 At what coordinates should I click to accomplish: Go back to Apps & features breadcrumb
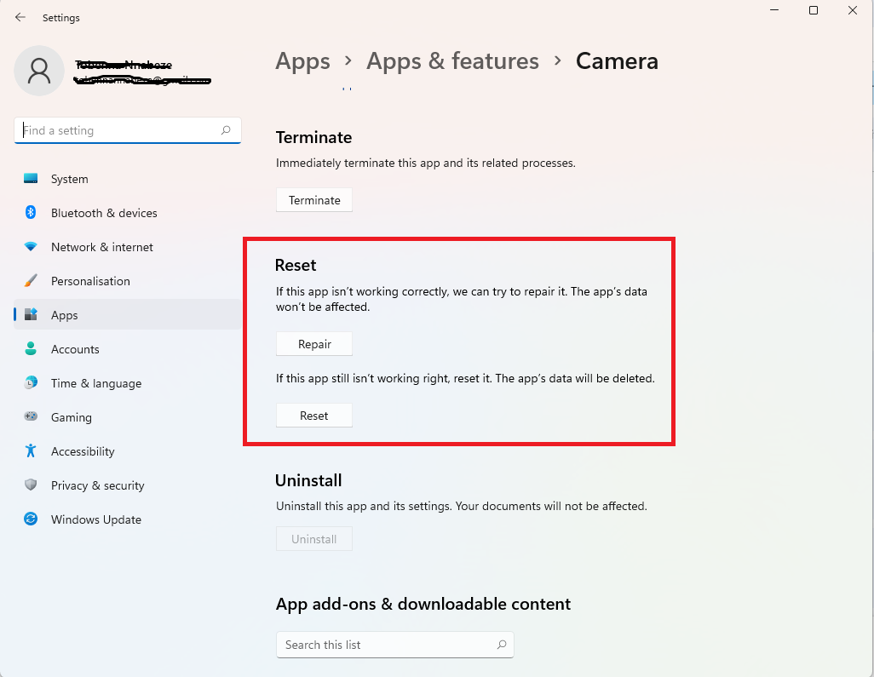click(x=452, y=61)
